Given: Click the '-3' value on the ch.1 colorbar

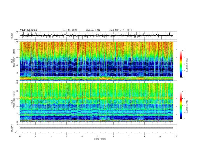Looking at the screenshot, I should (x=184, y=50).
